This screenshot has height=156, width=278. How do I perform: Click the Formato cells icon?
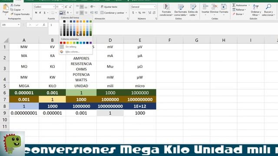tap(224, 7)
